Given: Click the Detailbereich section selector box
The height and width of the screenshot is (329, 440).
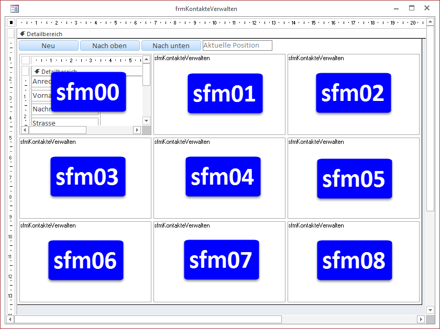Looking at the screenshot, I should pyautogui.click(x=10, y=34).
